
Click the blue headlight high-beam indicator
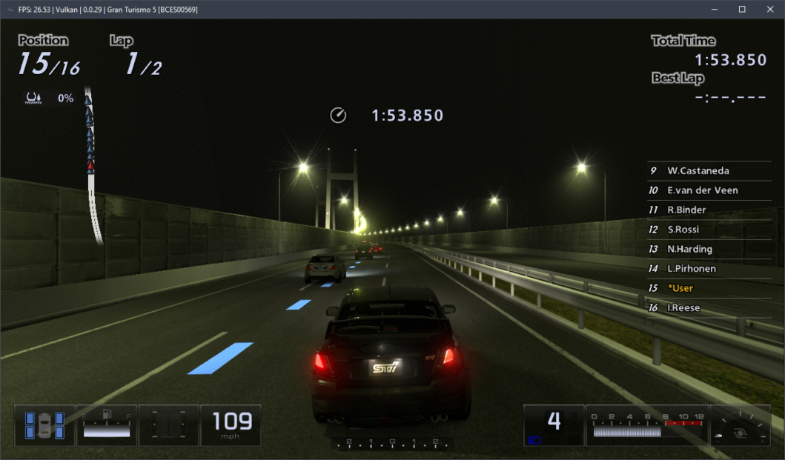coord(534,440)
